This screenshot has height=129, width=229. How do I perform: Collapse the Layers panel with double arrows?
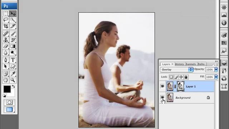click(216, 61)
